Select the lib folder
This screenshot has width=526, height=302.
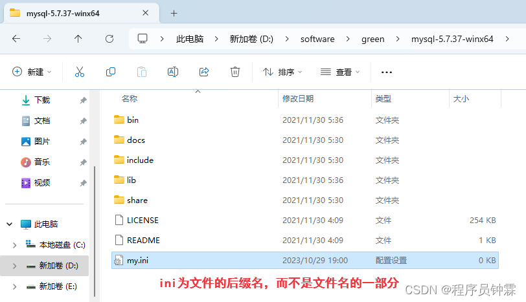coord(305,180)
